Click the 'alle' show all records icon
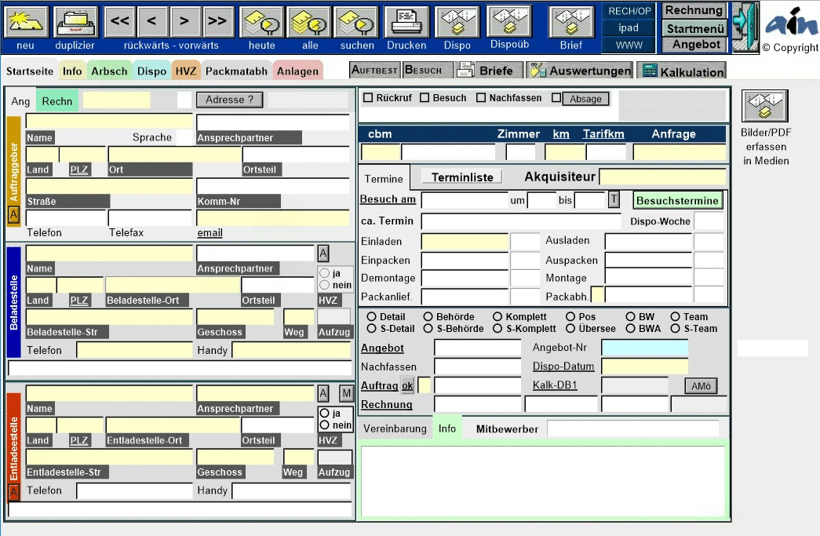820x536 pixels. coord(309,23)
